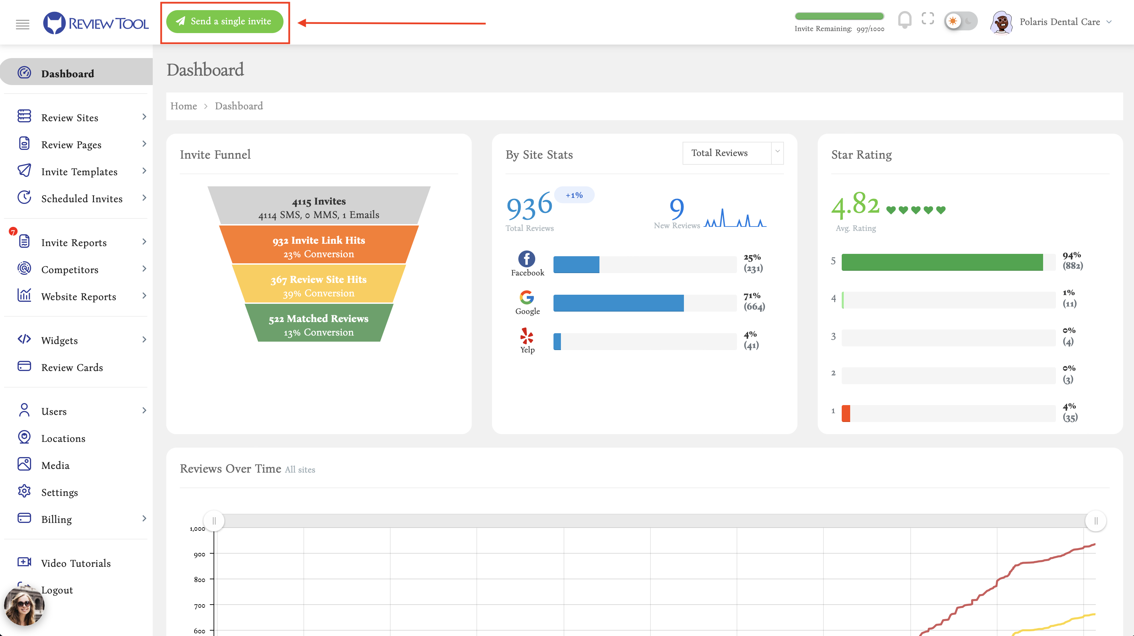Click the Google logo in By Site Stats
Image resolution: width=1134 pixels, height=636 pixels.
click(526, 297)
